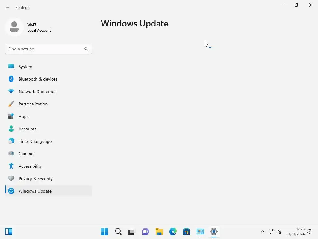Open the Apps settings page
318x239 pixels.
pyautogui.click(x=48, y=116)
